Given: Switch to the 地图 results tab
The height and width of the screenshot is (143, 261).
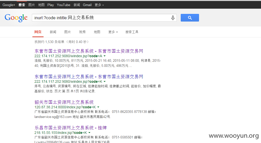Looking at the screenshot, I should [97, 32].
